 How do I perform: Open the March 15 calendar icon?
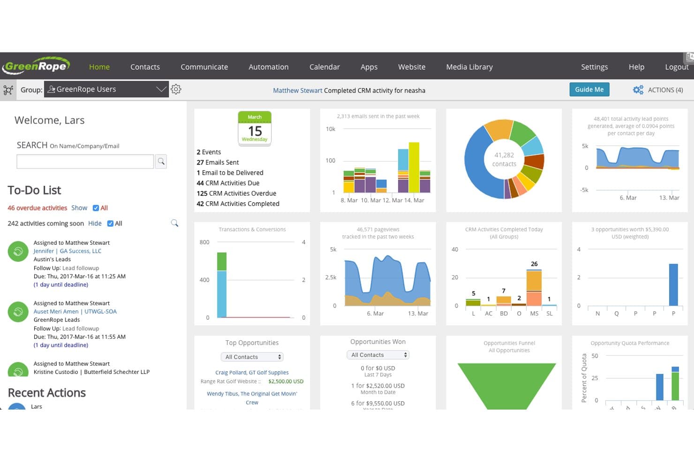click(x=255, y=128)
